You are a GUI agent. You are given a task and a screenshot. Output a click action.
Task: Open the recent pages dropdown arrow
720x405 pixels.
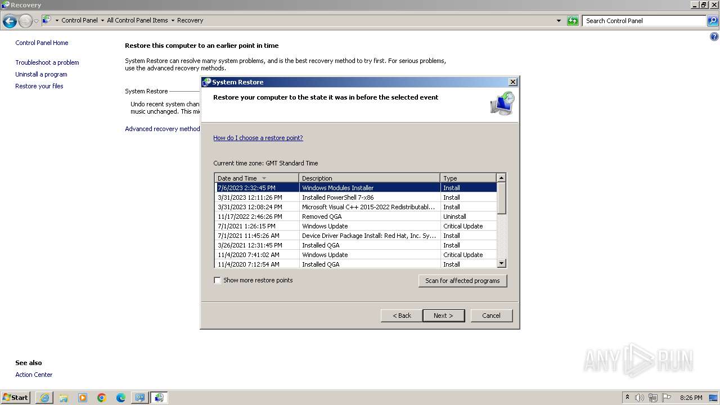pyautogui.click(x=36, y=21)
